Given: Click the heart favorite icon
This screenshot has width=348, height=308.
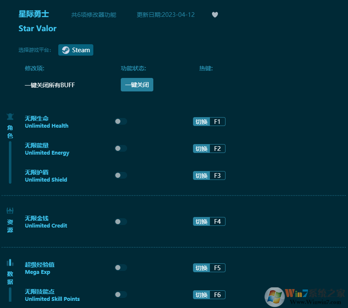Looking at the screenshot, I should coord(215,15).
